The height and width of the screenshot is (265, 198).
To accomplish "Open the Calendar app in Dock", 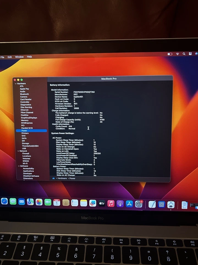I will [57, 202].
